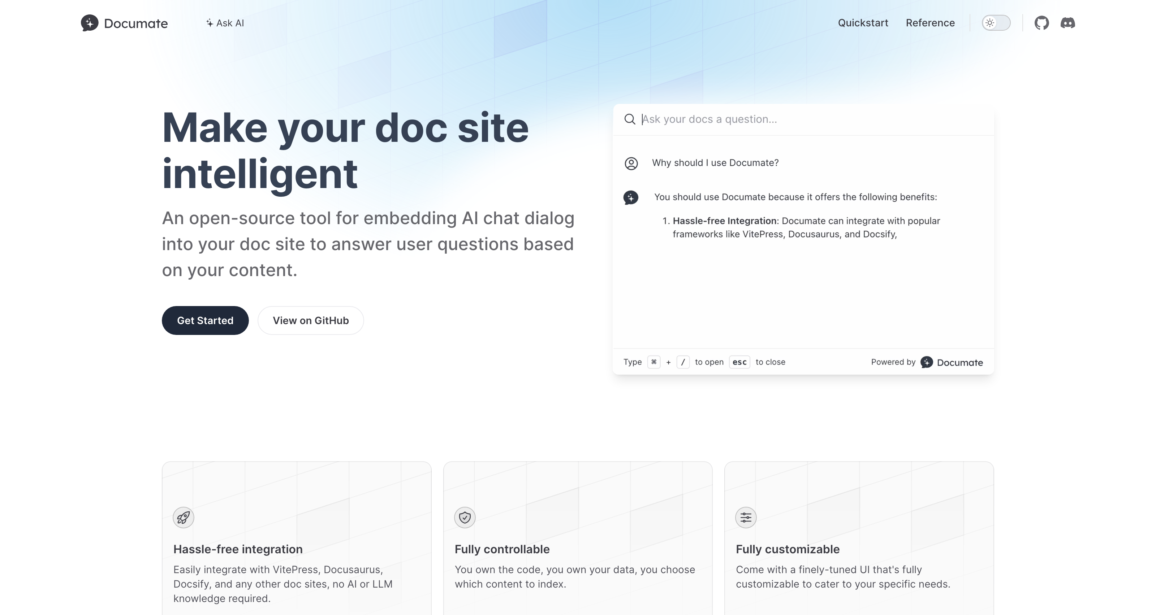Click the sparkle icon next to Ask AI
Viewport: 1156px width, 615px height.
[209, 23]
